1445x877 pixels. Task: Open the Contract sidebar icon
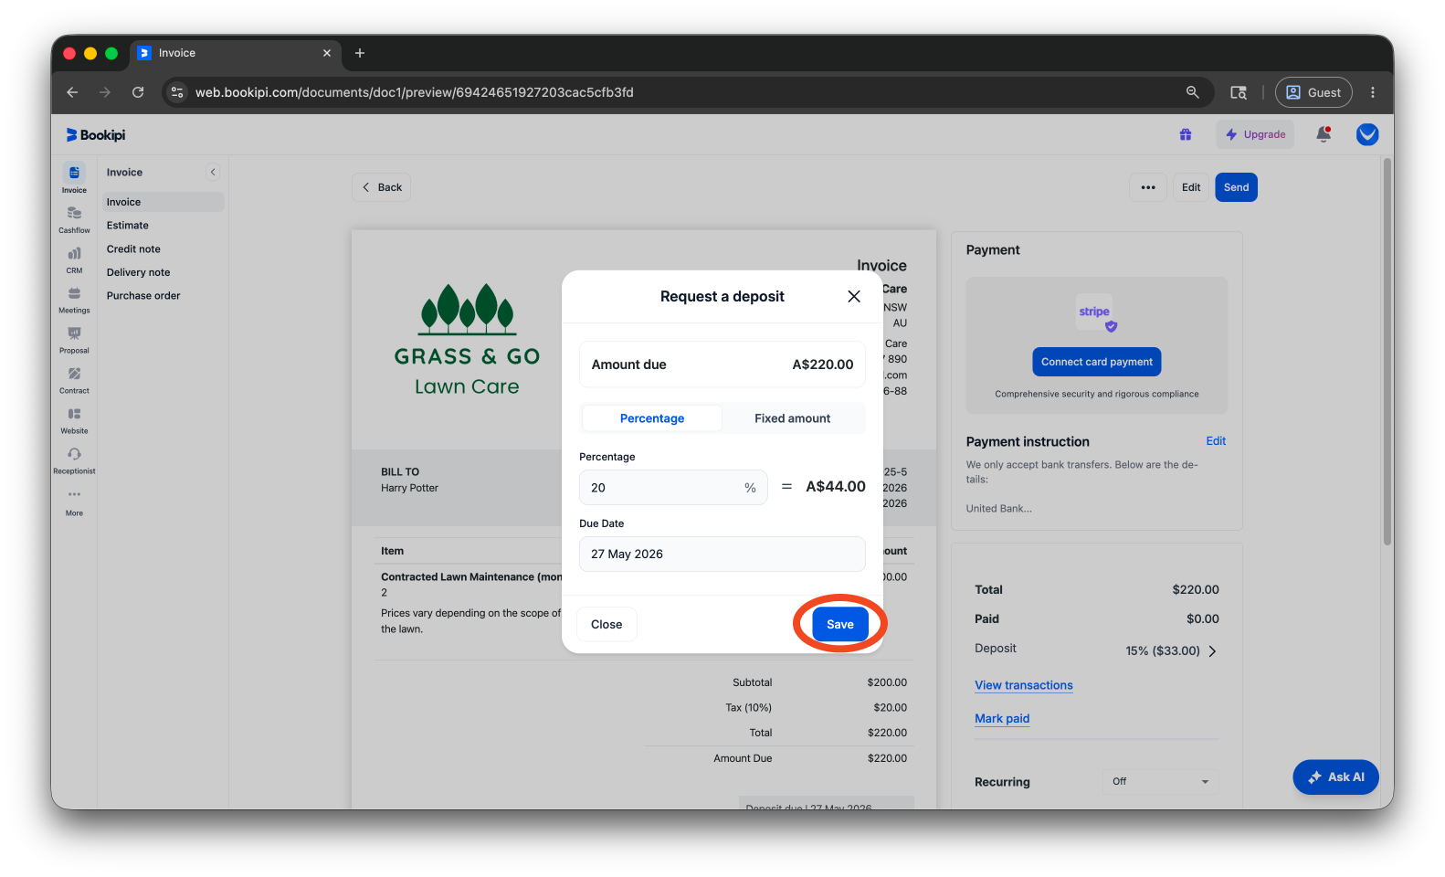point(74,380)
